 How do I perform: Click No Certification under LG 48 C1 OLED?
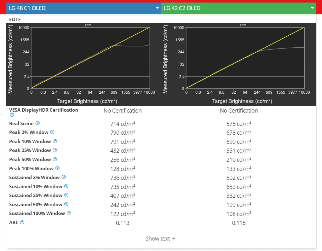click(x=123, y=111)
